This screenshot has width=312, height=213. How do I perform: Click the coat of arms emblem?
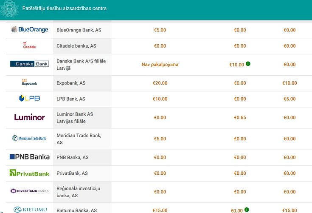coord(9,9)
